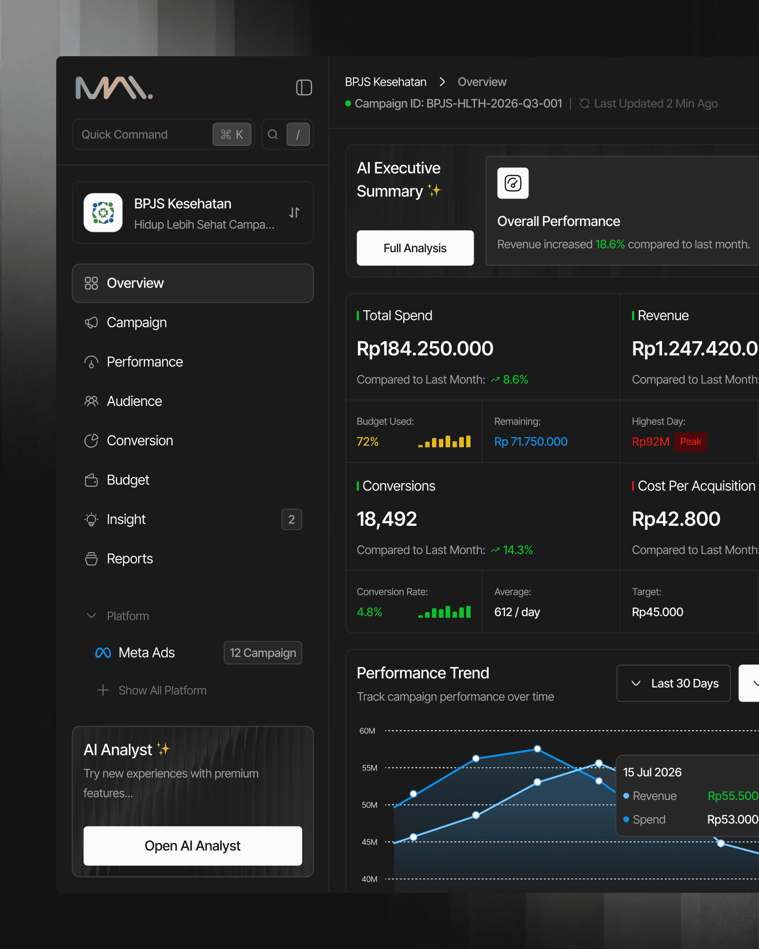Click the Overall Performance gauge icon
The width and height of the screenshot is (759, 949).
[x=513, y=183]
